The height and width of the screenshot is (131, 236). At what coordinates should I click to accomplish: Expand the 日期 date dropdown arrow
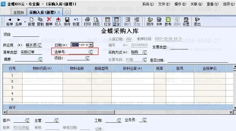pyautogui.click(x=91, y=45)
